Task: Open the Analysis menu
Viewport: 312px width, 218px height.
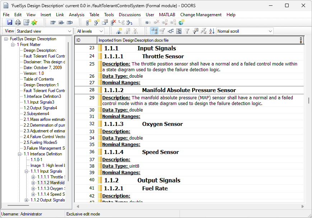Action: 76,15
